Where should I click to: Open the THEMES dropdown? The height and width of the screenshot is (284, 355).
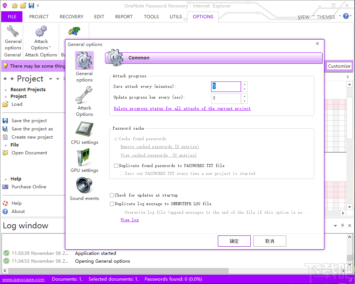pos(326,17)
